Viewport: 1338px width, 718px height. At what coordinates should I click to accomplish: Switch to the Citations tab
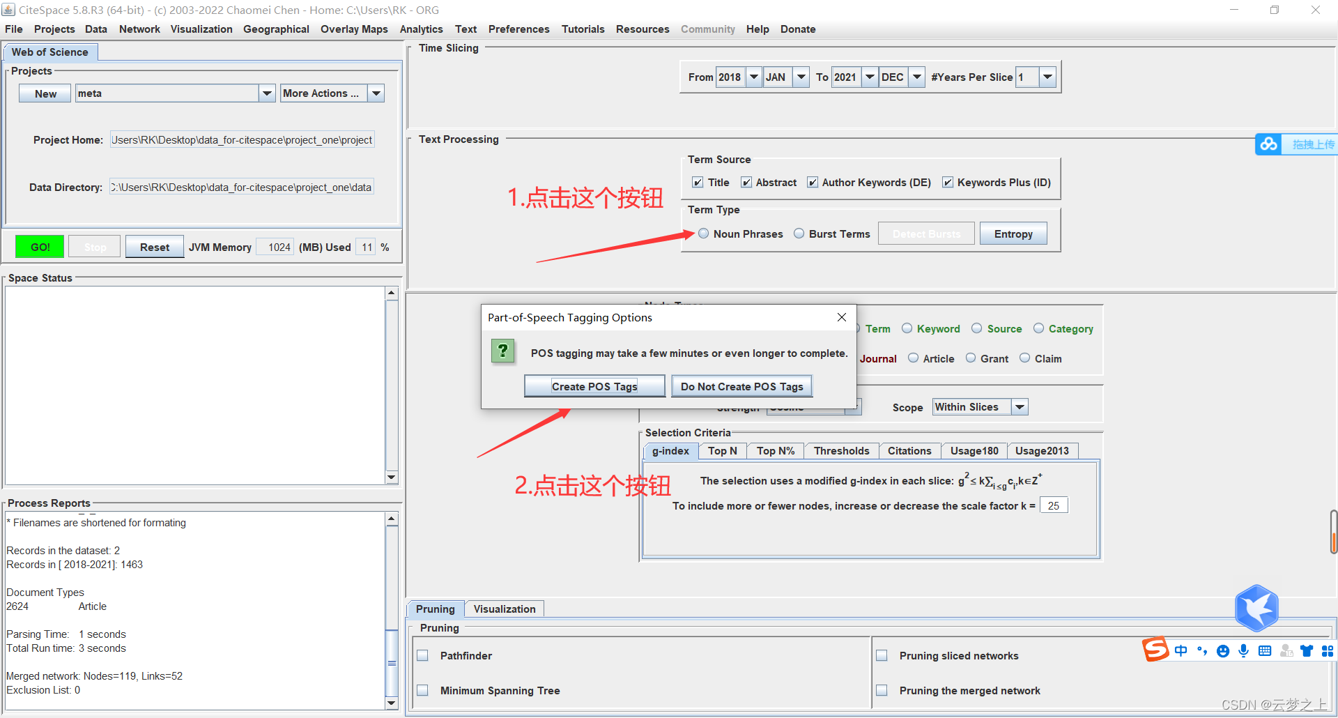click(x=909, y=451)
